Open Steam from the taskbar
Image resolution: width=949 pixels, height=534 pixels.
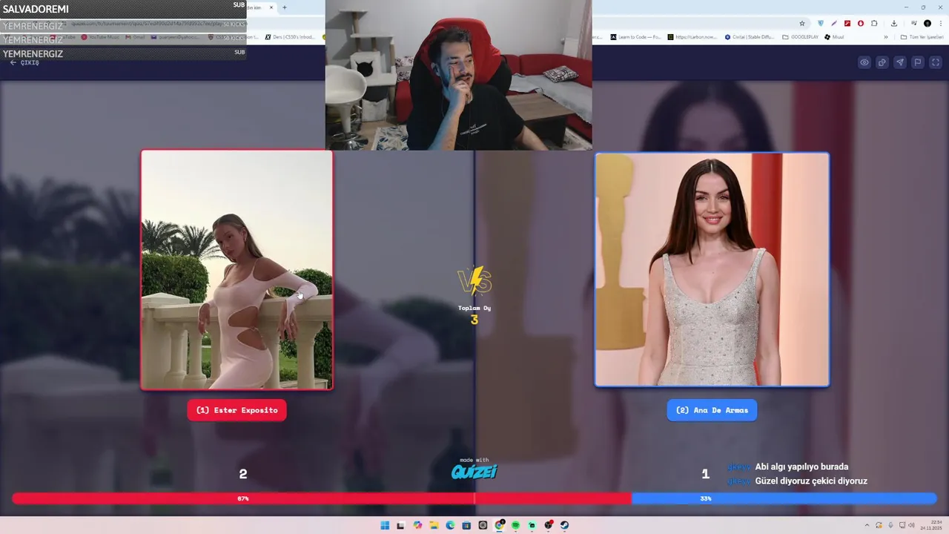coord(564,525)
